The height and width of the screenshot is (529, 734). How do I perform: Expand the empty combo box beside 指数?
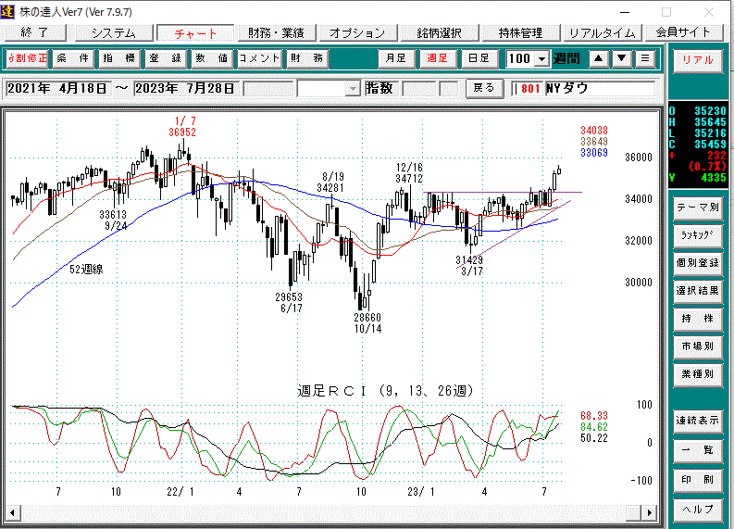click(352, 88)
